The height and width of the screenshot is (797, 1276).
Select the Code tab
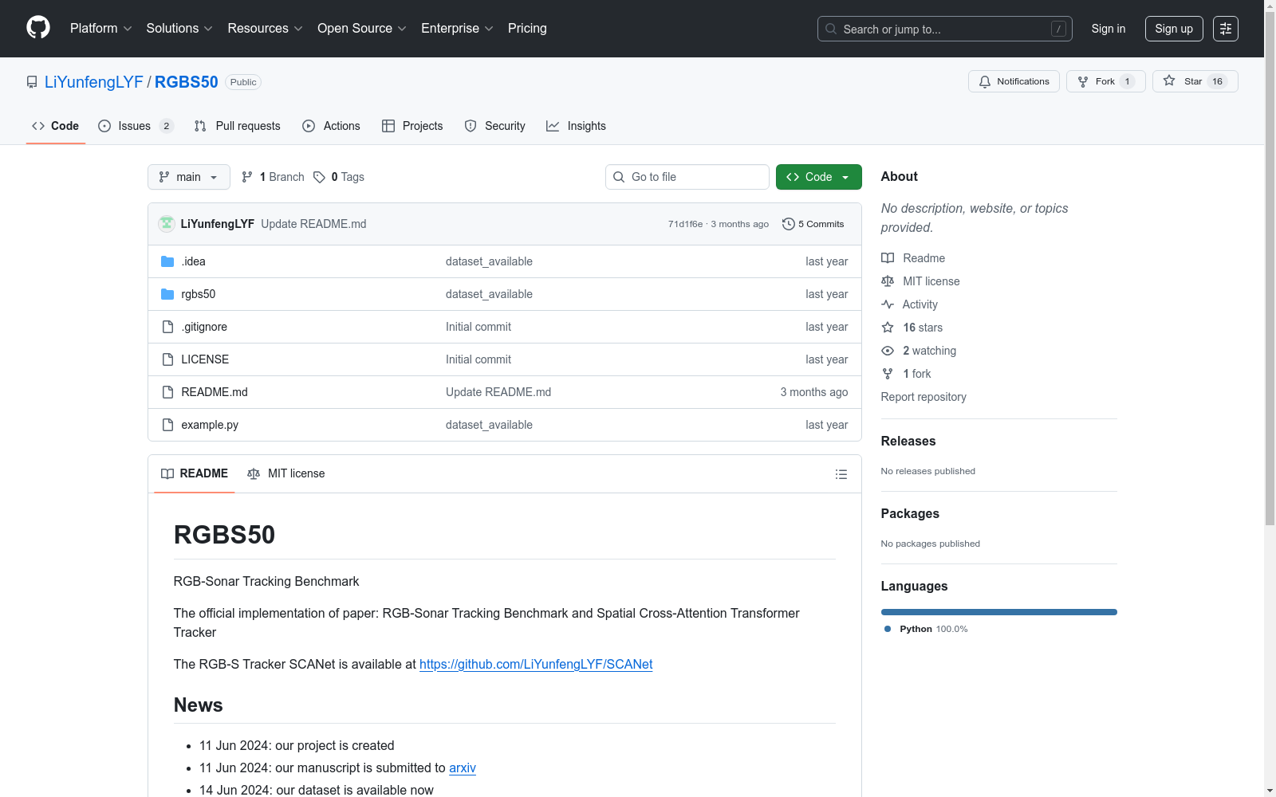click(56, 126)
